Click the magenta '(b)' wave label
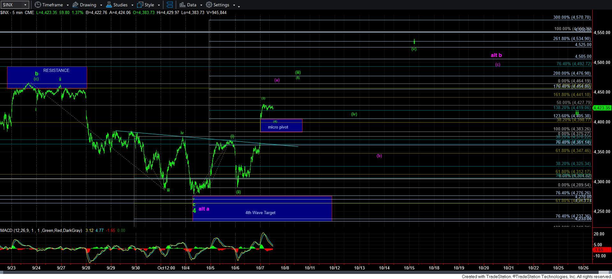 point(379,156)
